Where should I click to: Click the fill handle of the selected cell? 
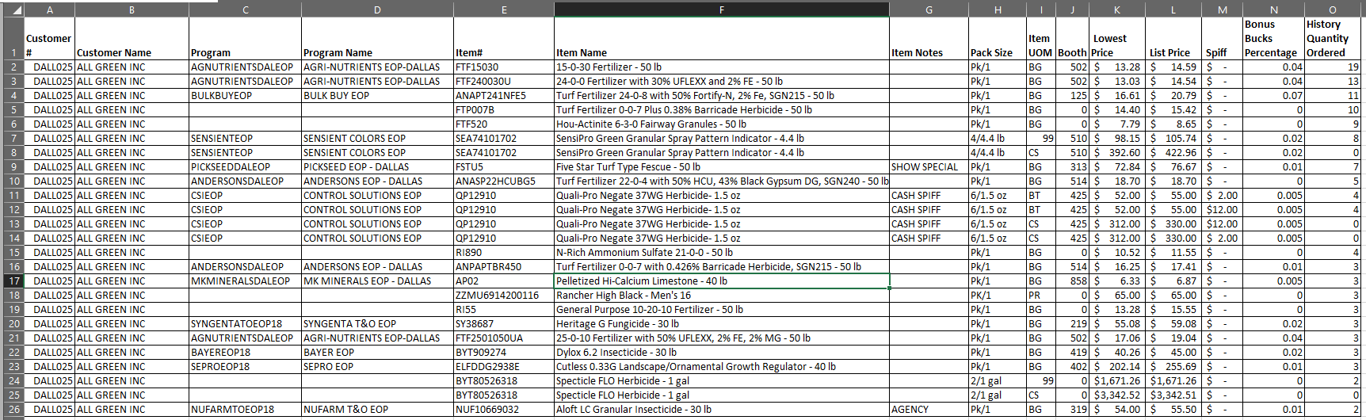click(889, 288)
